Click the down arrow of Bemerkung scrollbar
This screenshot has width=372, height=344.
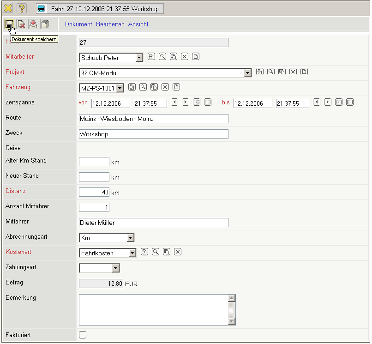coord(232,321)
